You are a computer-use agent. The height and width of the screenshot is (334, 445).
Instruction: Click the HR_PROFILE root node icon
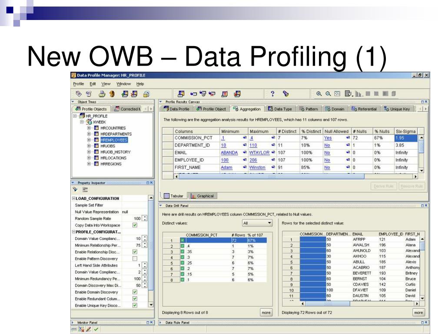82,116
